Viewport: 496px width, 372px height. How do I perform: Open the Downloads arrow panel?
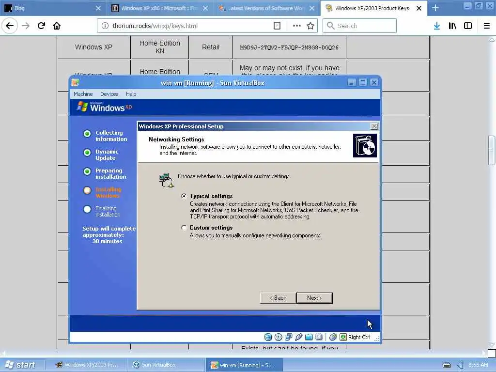click(x=436, y=26)
